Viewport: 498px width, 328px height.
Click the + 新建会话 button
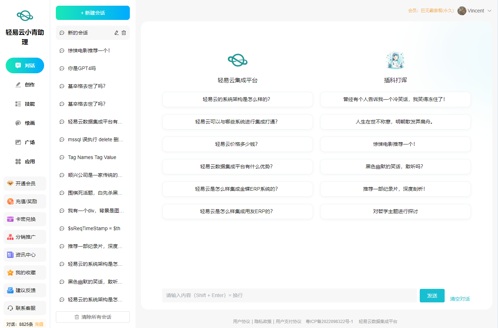(x=93, y=13)
